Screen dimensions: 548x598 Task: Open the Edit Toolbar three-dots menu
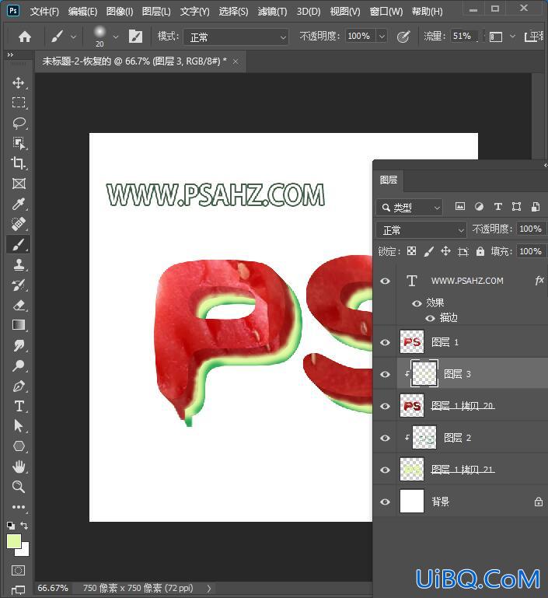pyautogui.click(x=19, y=507)
